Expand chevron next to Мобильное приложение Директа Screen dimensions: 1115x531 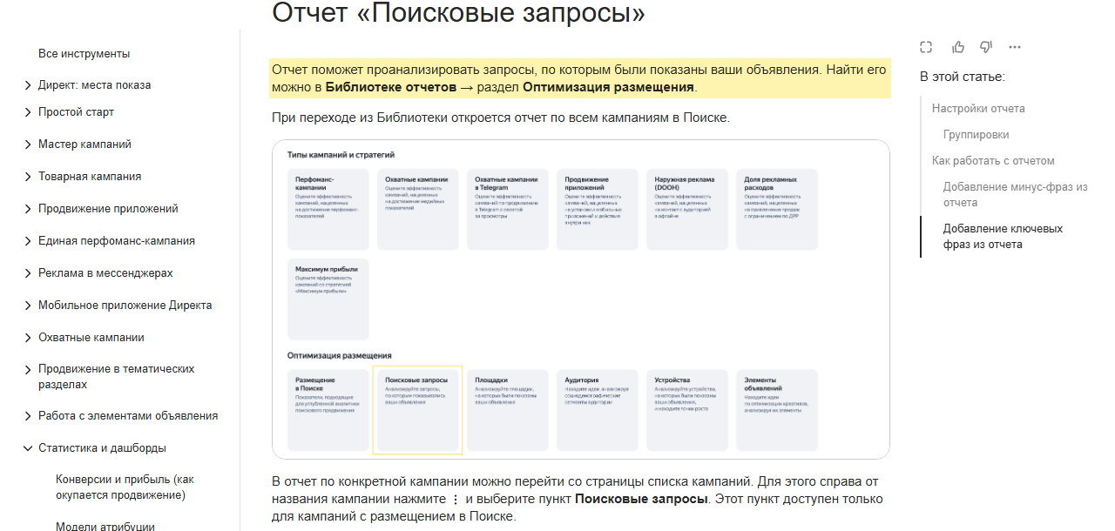[x=28, y=306]
